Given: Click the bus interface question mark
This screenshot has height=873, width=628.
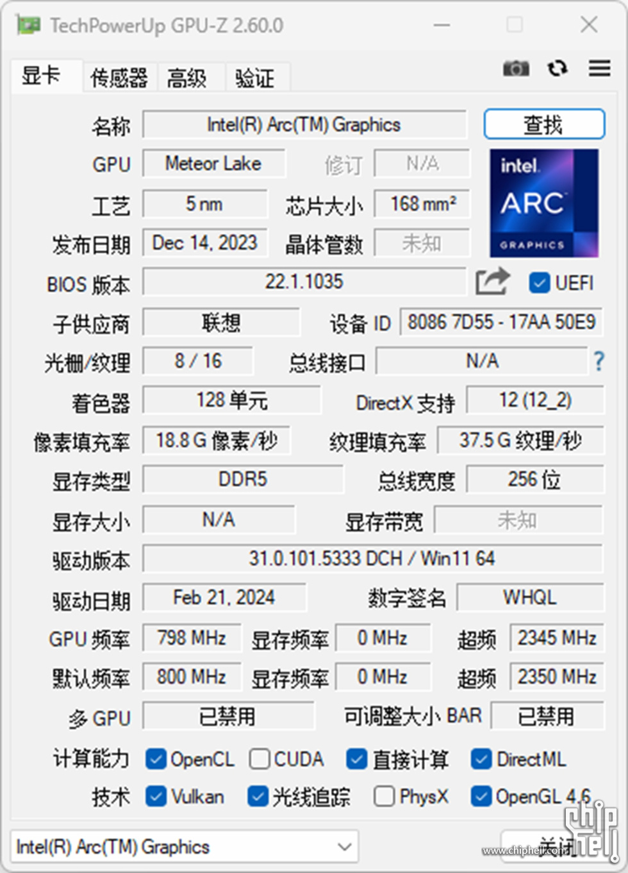Looking at the screenshot, I should 599,361.
